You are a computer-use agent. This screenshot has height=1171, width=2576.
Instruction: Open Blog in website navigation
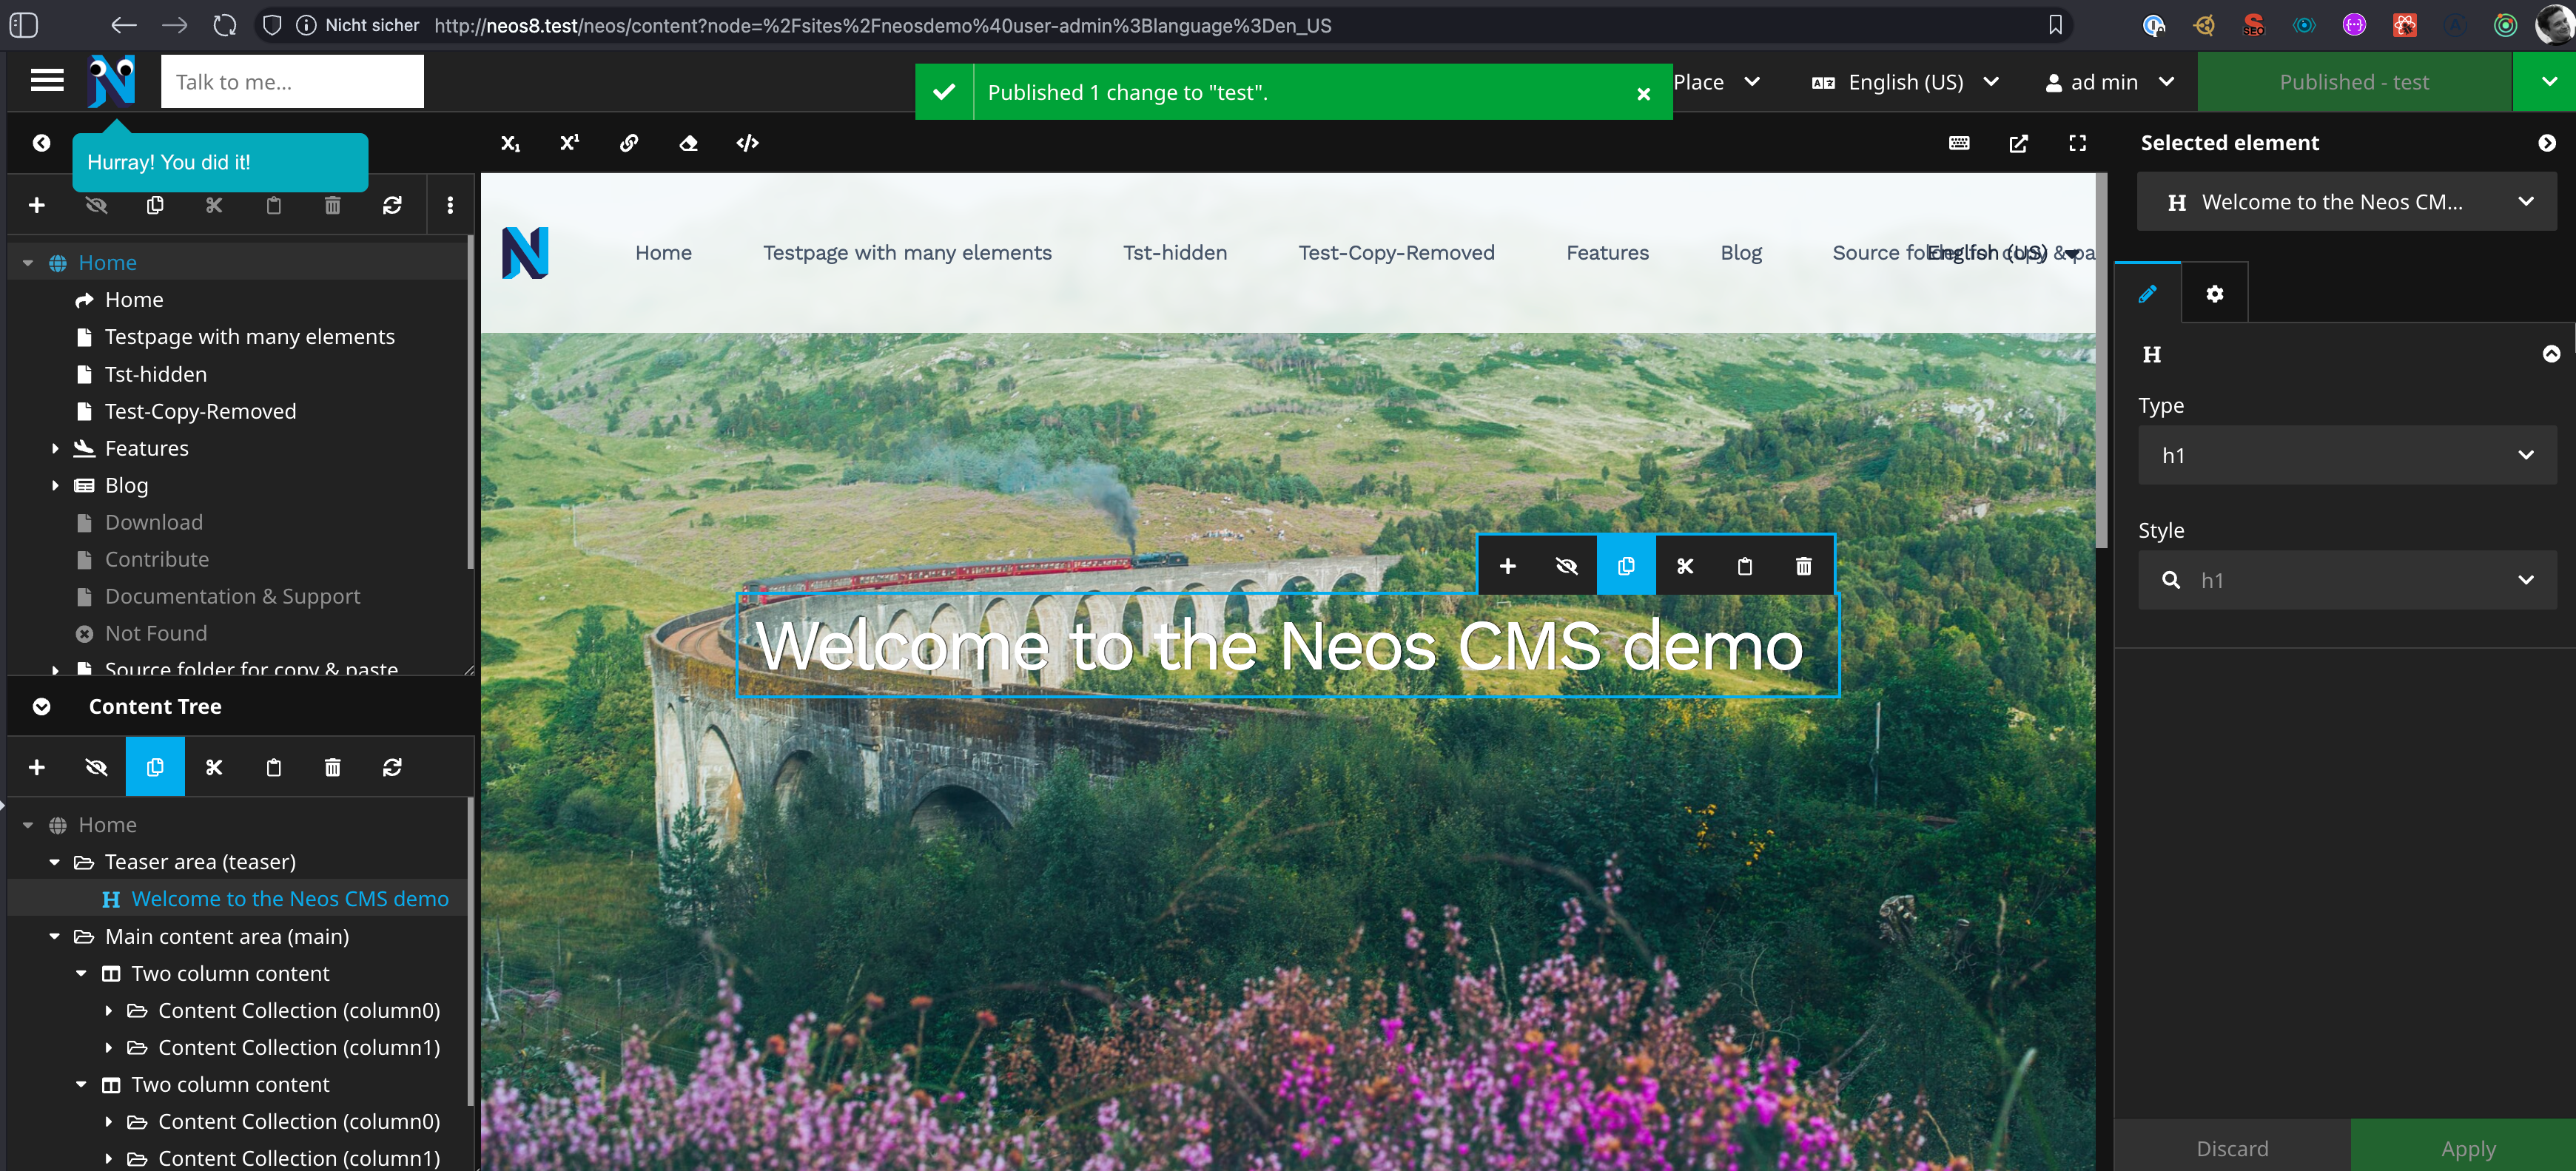(x=1741, y=253)
